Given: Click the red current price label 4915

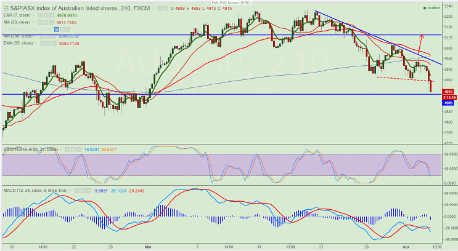Looking at the screenshot, I should click(448, 92).
